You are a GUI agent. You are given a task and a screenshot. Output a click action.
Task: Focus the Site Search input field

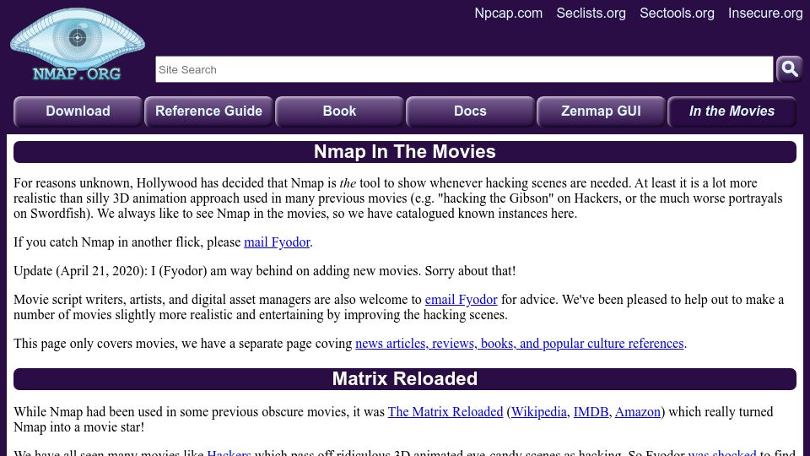pos(464,69)
